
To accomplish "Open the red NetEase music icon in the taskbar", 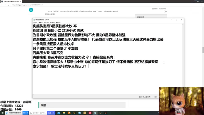I will coord(90,113).
